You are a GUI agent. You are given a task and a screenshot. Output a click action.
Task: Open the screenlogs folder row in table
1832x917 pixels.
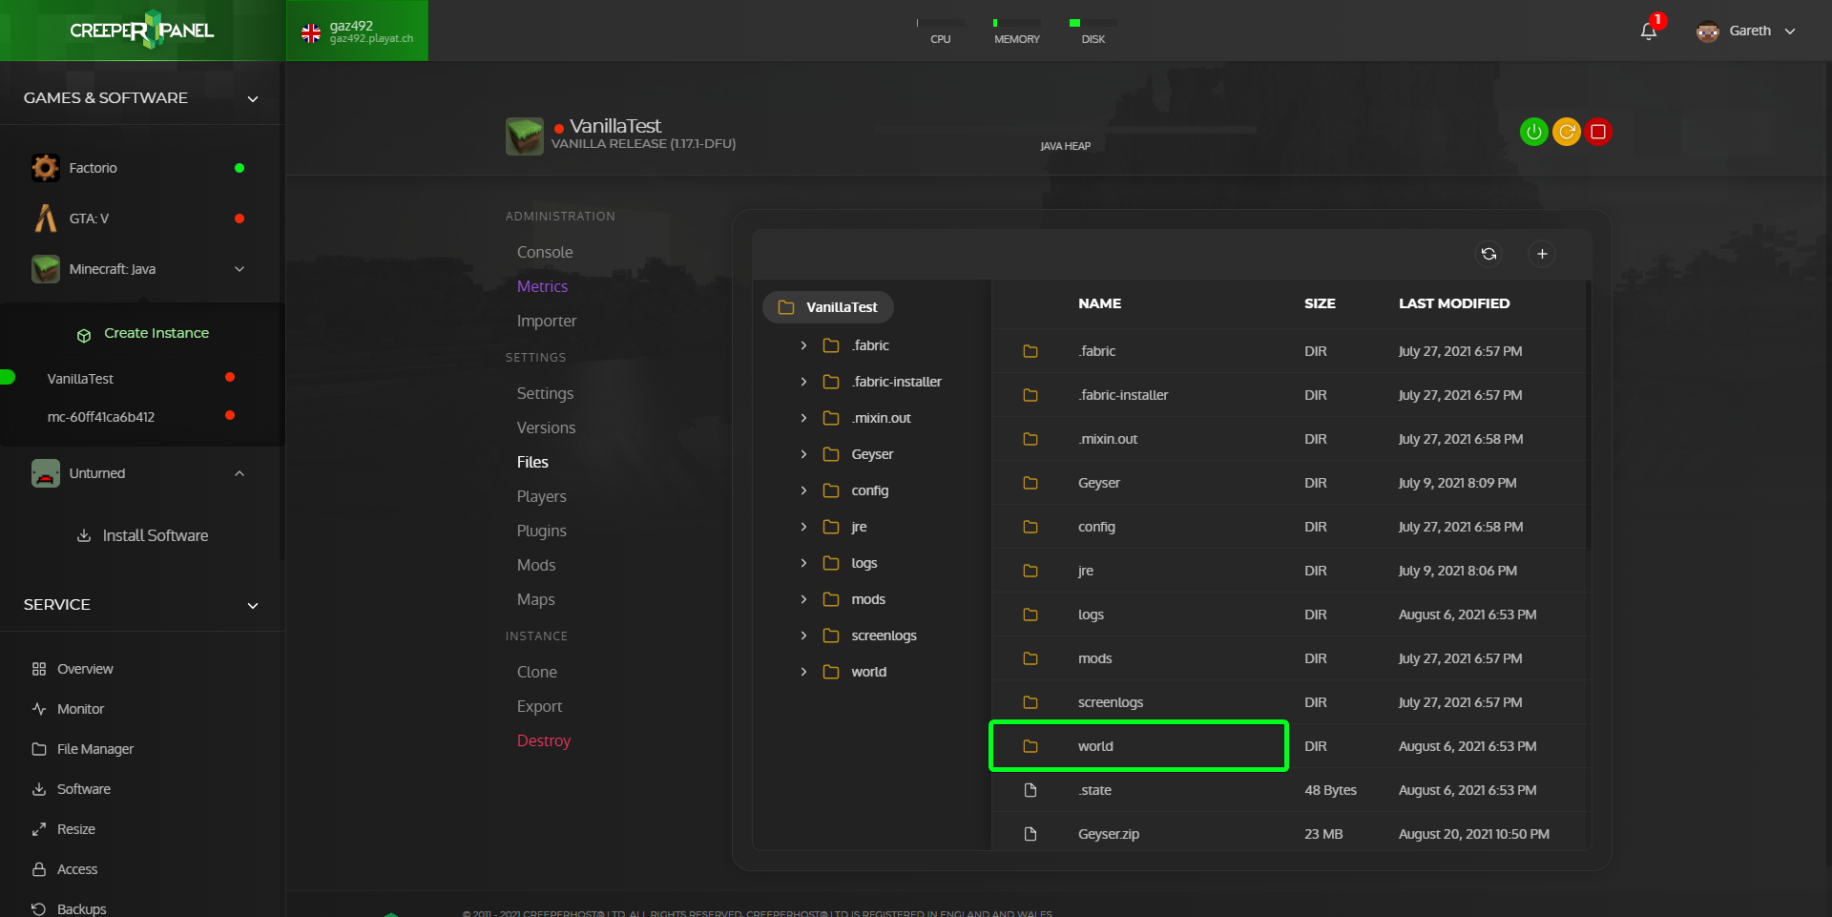pos(1289,702)
